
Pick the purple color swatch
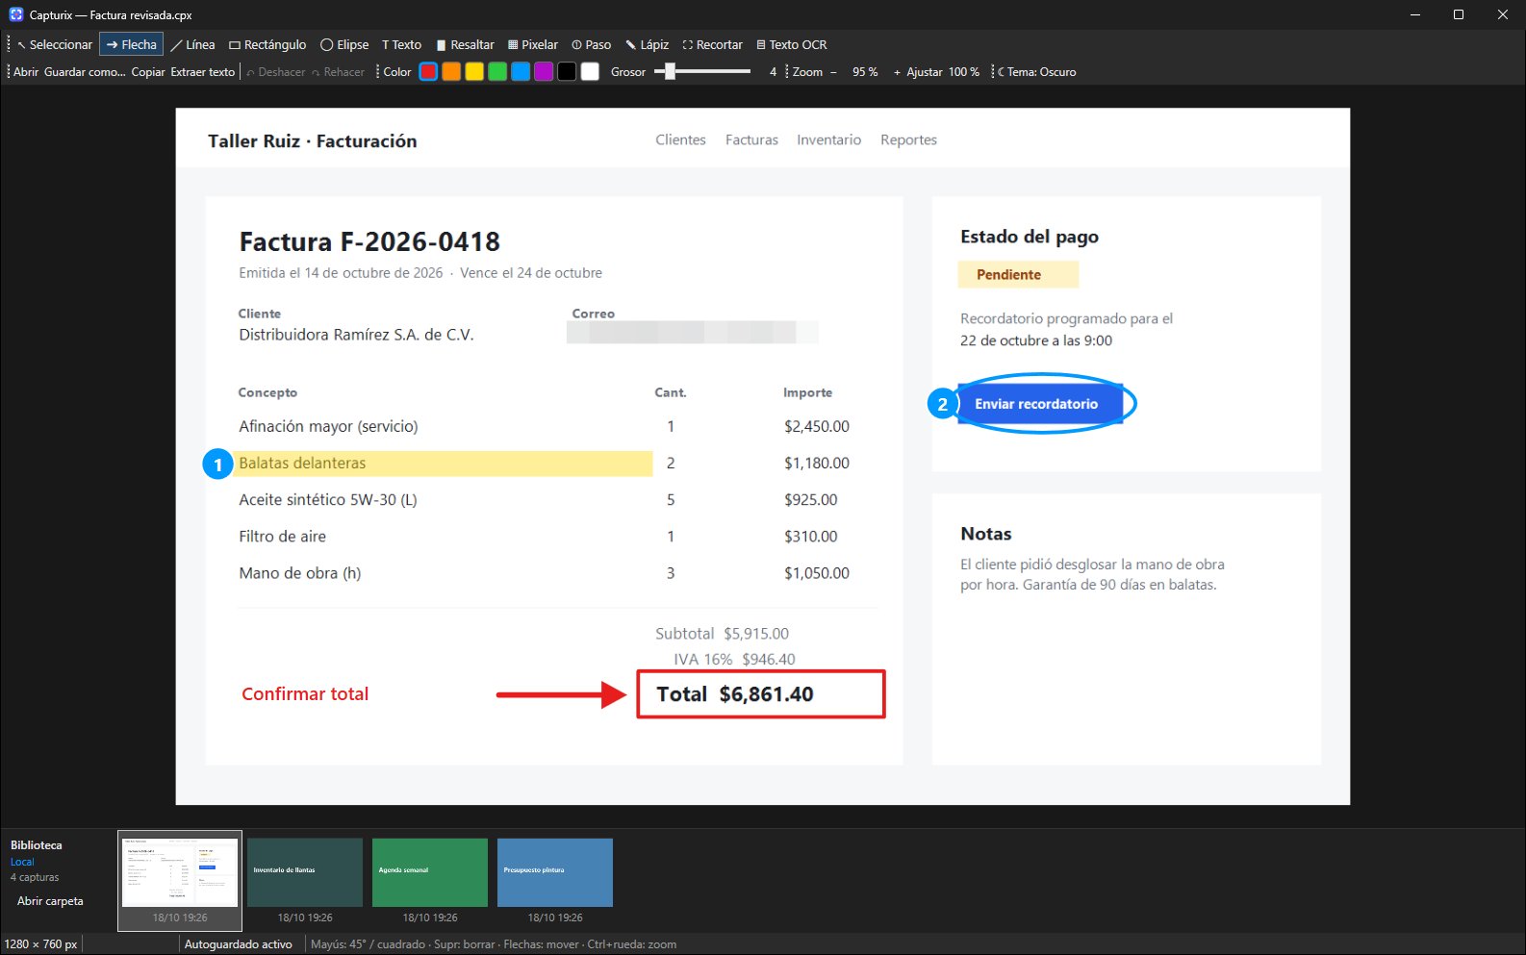click(x=544, y=72)
